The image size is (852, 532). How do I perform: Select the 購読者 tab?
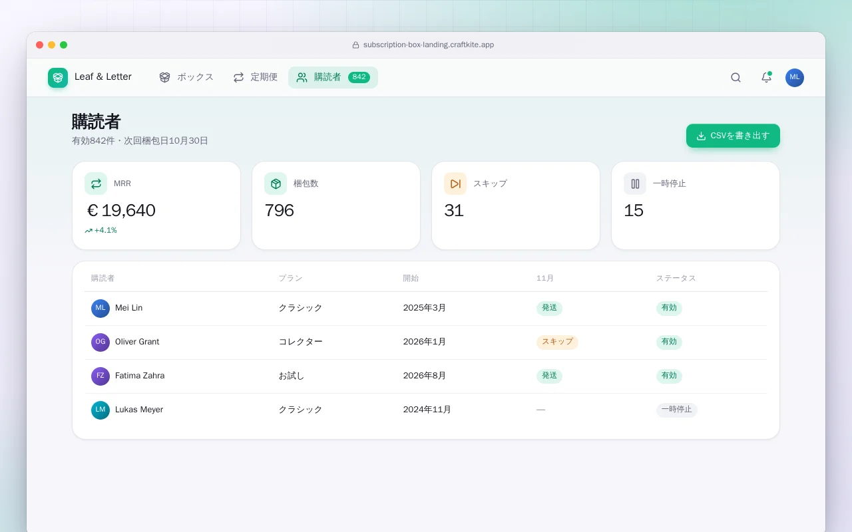click(x=333, y=77)
